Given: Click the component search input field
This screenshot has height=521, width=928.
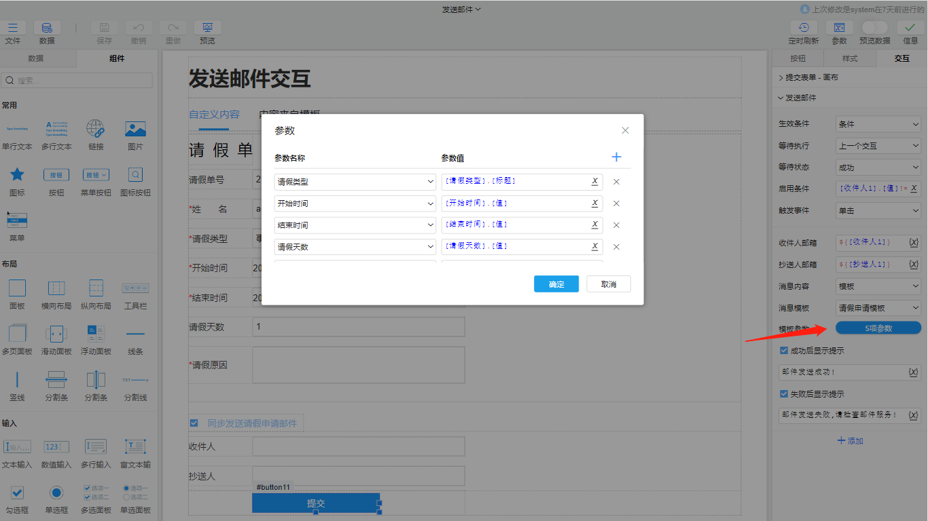Looking at the screenshot, I should pos(78,80).
